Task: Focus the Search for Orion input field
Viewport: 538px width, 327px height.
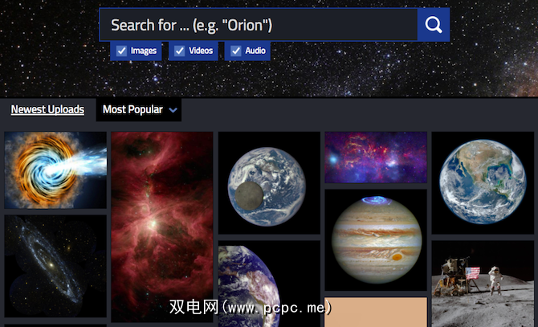Action: [259, 25]
